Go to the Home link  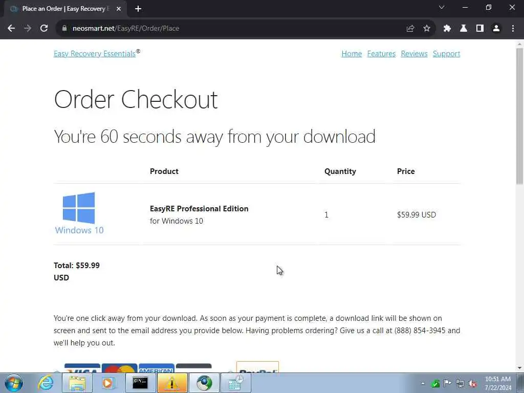tap(352, 54)
